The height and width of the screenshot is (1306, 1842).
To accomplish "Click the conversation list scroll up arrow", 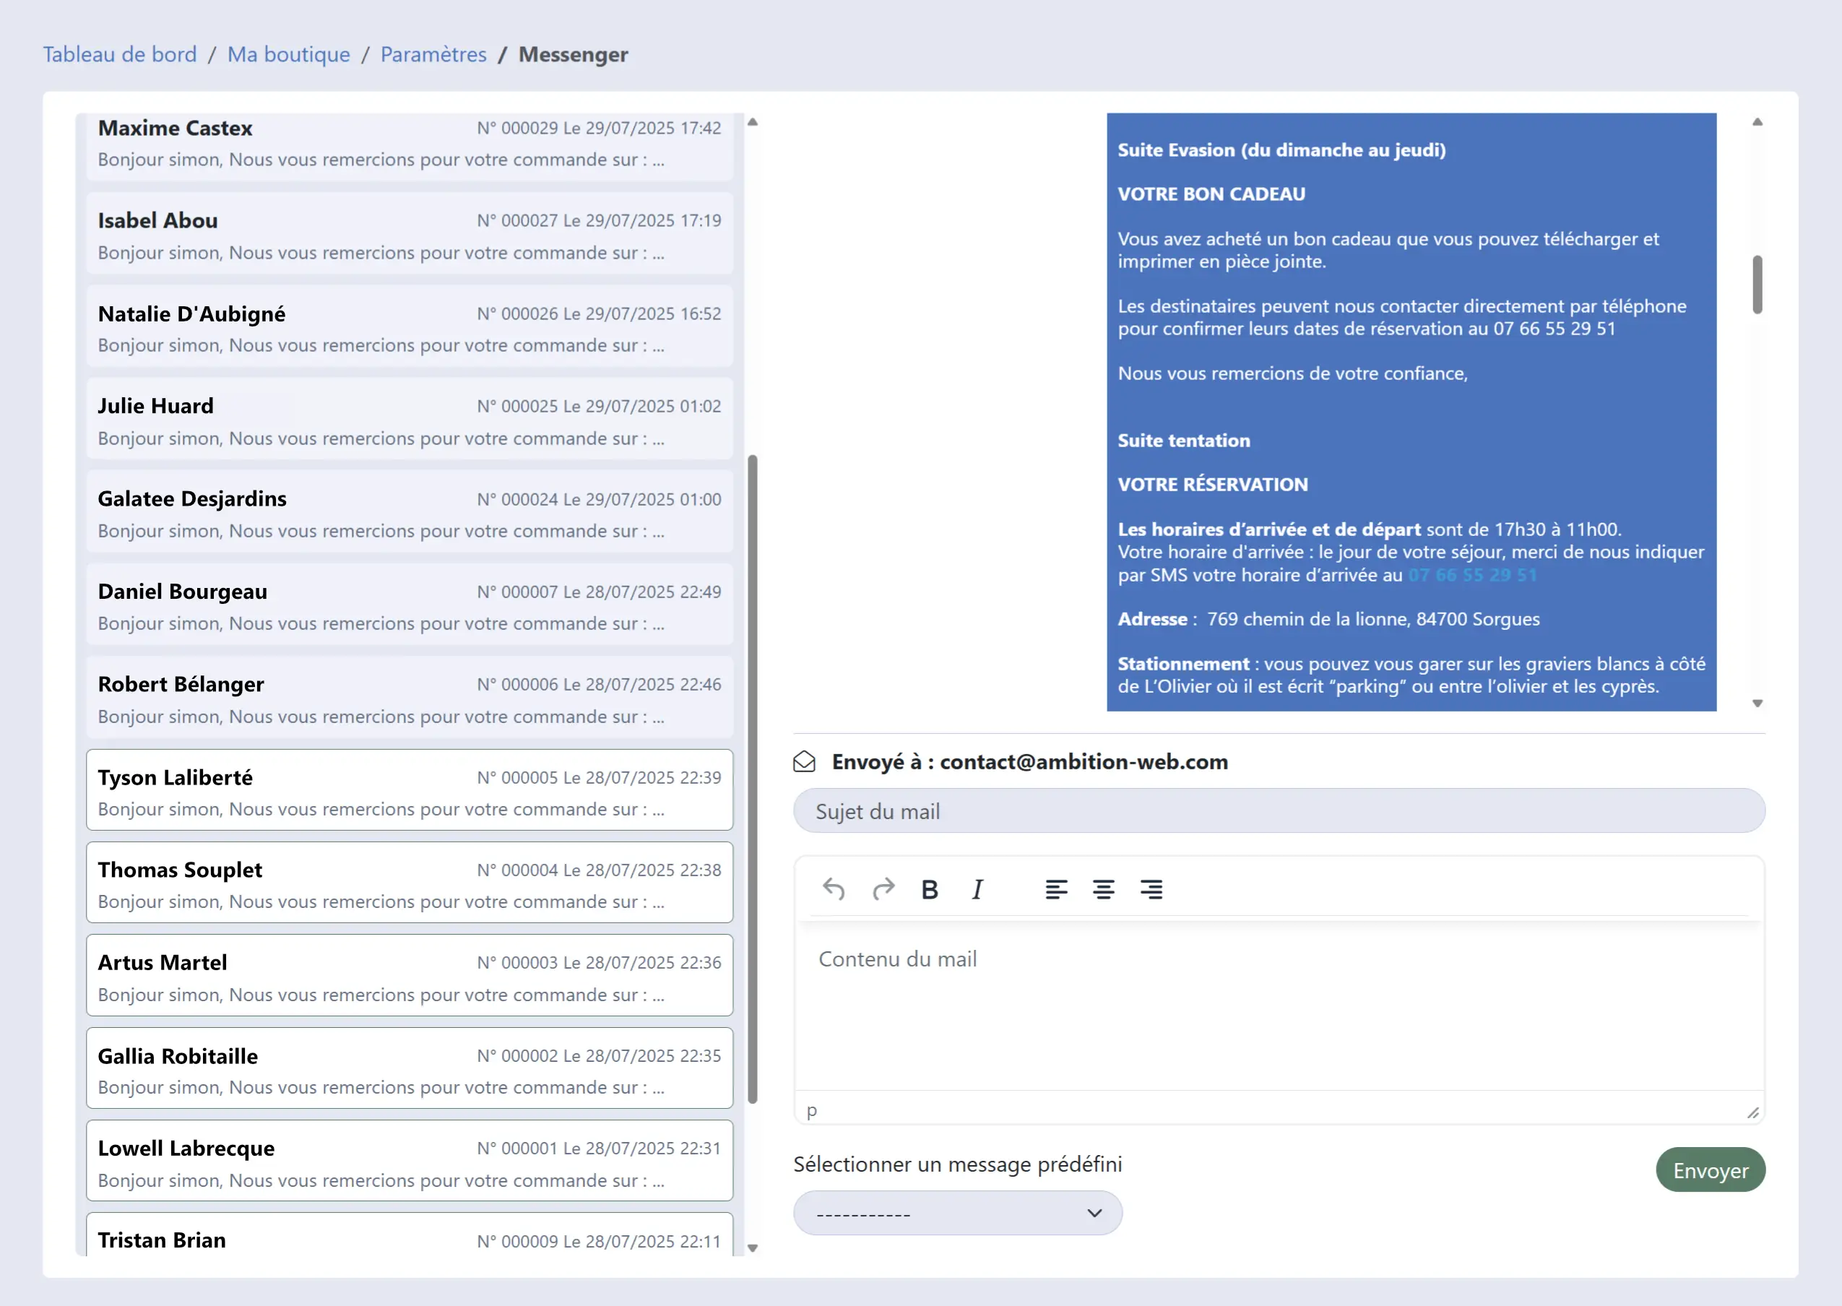I will [753, 122].
